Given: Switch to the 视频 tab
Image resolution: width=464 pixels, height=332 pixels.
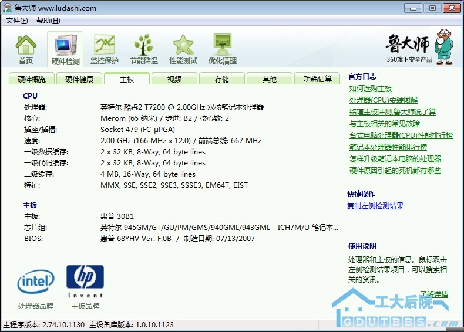Looking at the screenshot, I should click(174, 79).
